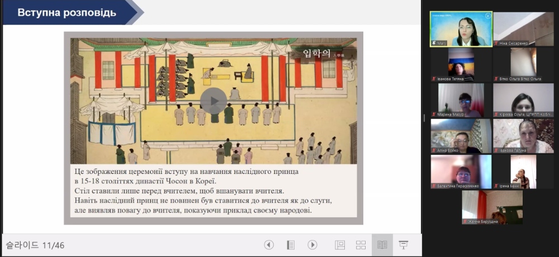The height and width of the screenshot is (257, 559).
Task: Open the slide list menu icon
Action: point(291,245)
